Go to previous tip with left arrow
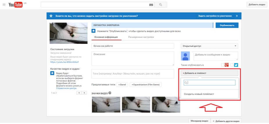269x124 pixels. (x=79, y=93)
